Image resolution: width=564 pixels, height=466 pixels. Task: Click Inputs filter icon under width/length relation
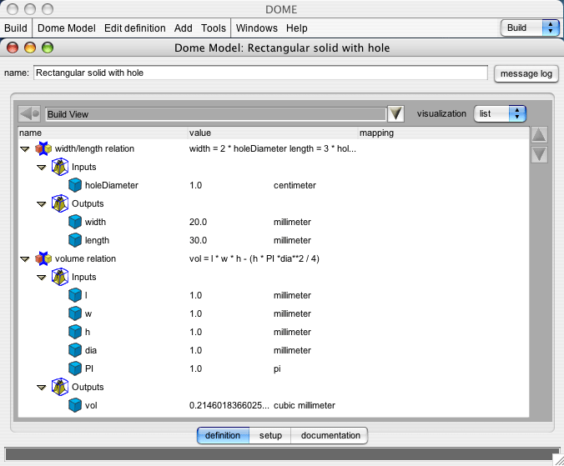60,167
